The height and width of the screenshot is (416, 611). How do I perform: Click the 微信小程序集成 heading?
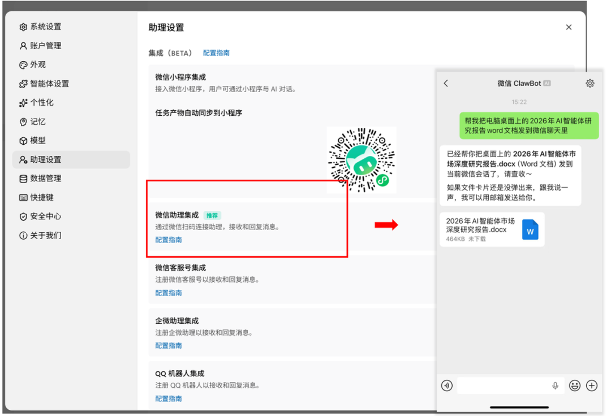coord(180,77)
